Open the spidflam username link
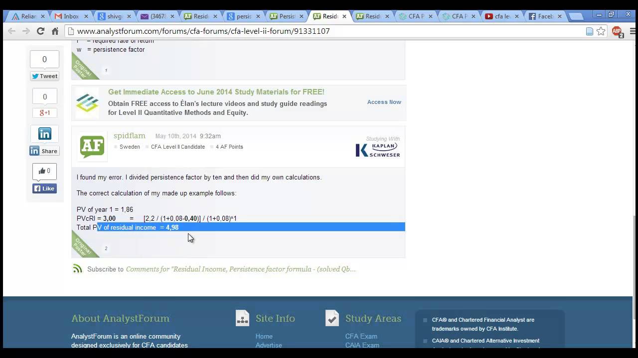This screenshot has height=358, width=638. [130, 136]
